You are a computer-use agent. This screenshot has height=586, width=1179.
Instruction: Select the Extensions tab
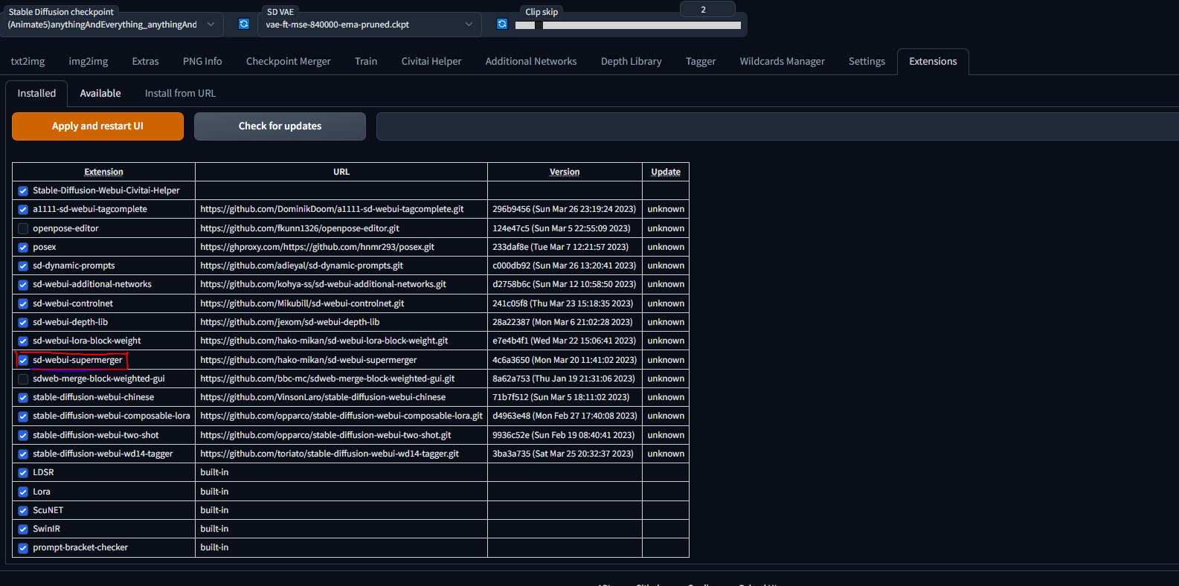tap(933, 62)
